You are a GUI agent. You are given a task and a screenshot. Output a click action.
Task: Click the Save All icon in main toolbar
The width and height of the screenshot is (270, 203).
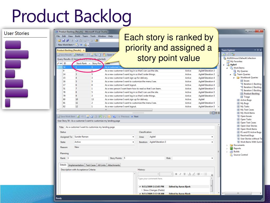point(67,40)
